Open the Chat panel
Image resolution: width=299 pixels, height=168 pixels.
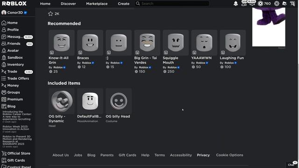click(x=292, y=165)
